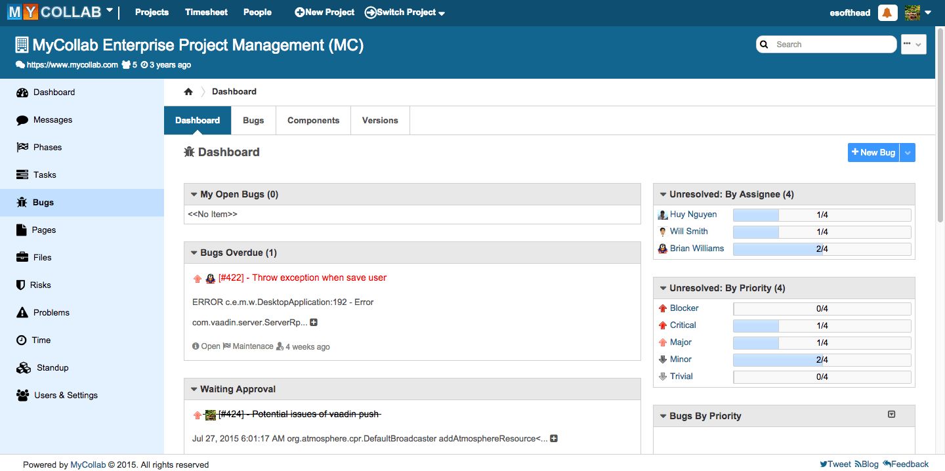Open the New Bug dropdown arrow

pyautogui.click(x=907, y=152)
